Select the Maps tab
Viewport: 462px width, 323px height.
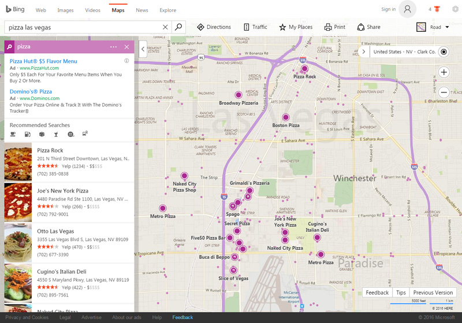click(118, 10)
